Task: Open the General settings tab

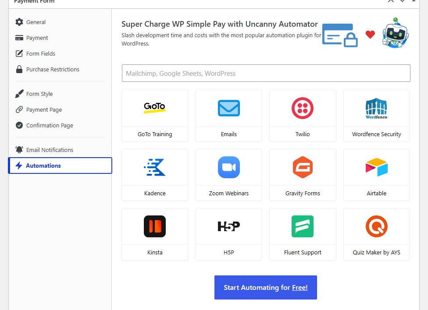Action: point(60,22)
